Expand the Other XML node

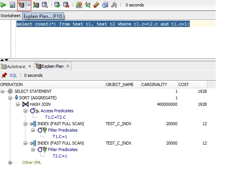click(x=10, y=162)
